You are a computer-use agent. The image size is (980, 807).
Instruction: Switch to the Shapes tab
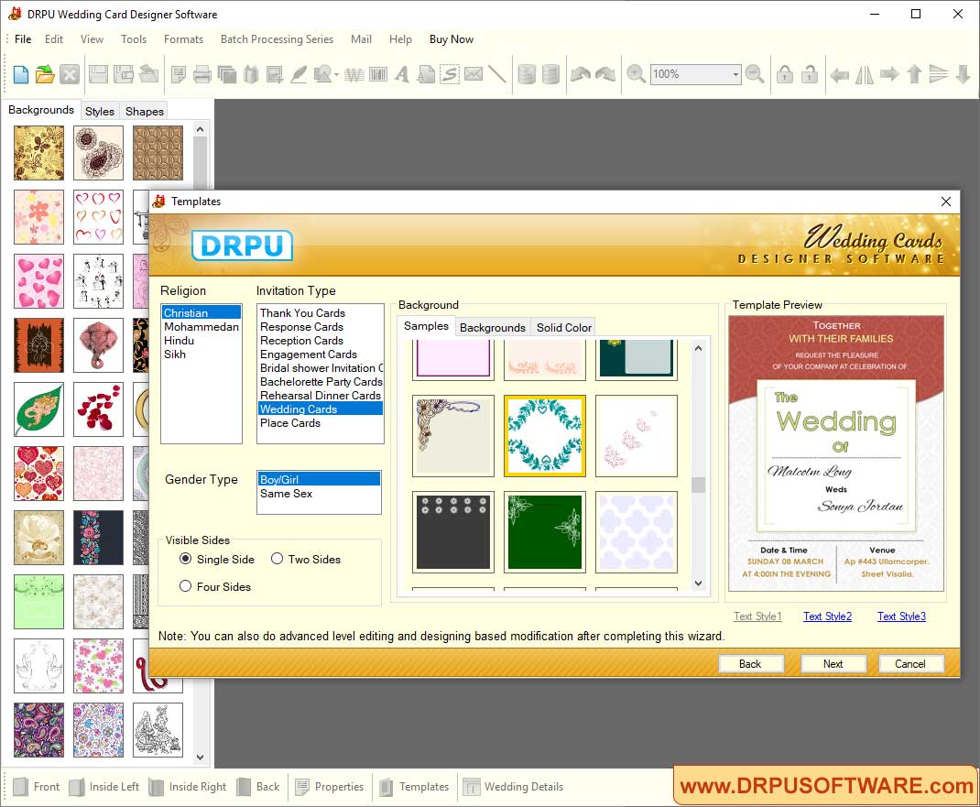[145, 111]
